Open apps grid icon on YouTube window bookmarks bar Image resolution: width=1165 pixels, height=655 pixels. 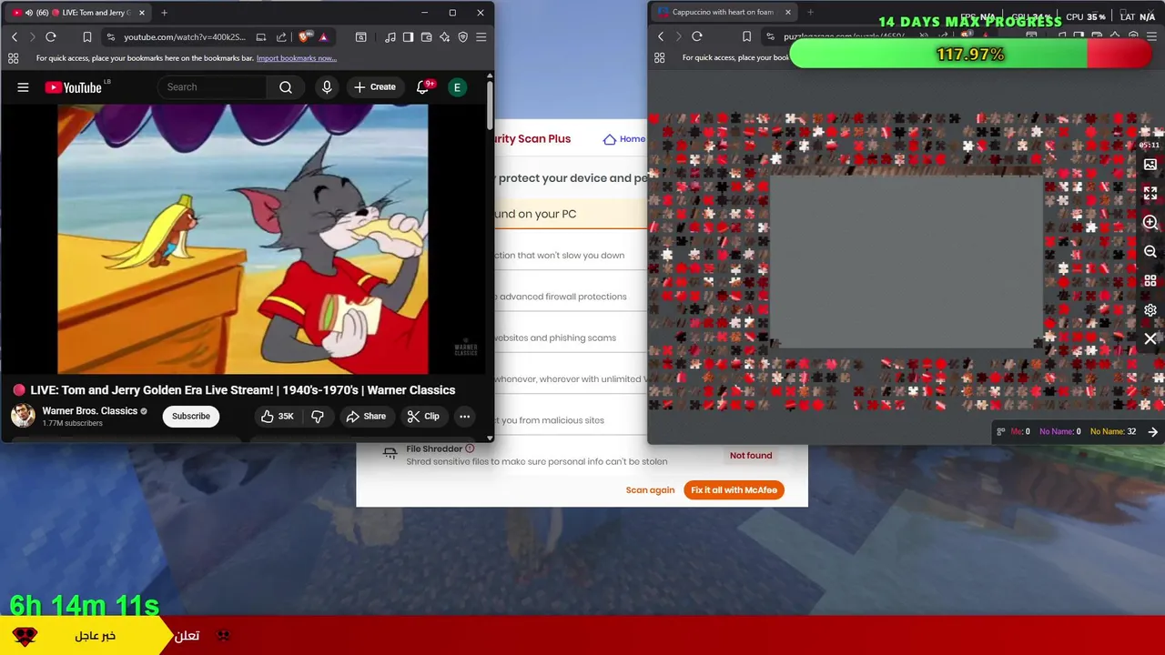click(x=13, y=58)
